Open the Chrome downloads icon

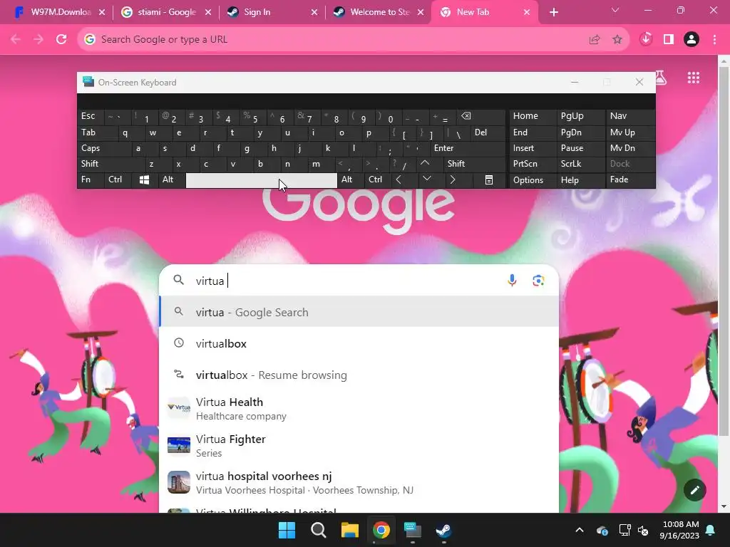click(x=646, y=39)
